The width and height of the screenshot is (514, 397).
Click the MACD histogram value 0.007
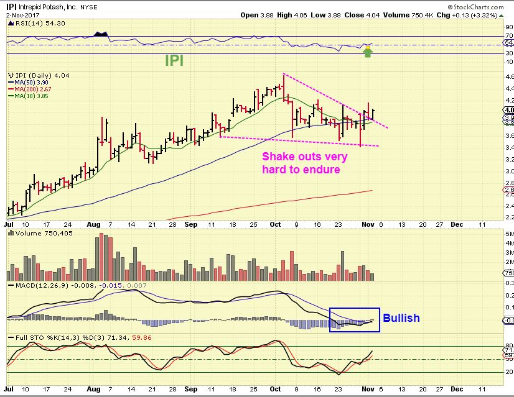(x=137, y=286)
